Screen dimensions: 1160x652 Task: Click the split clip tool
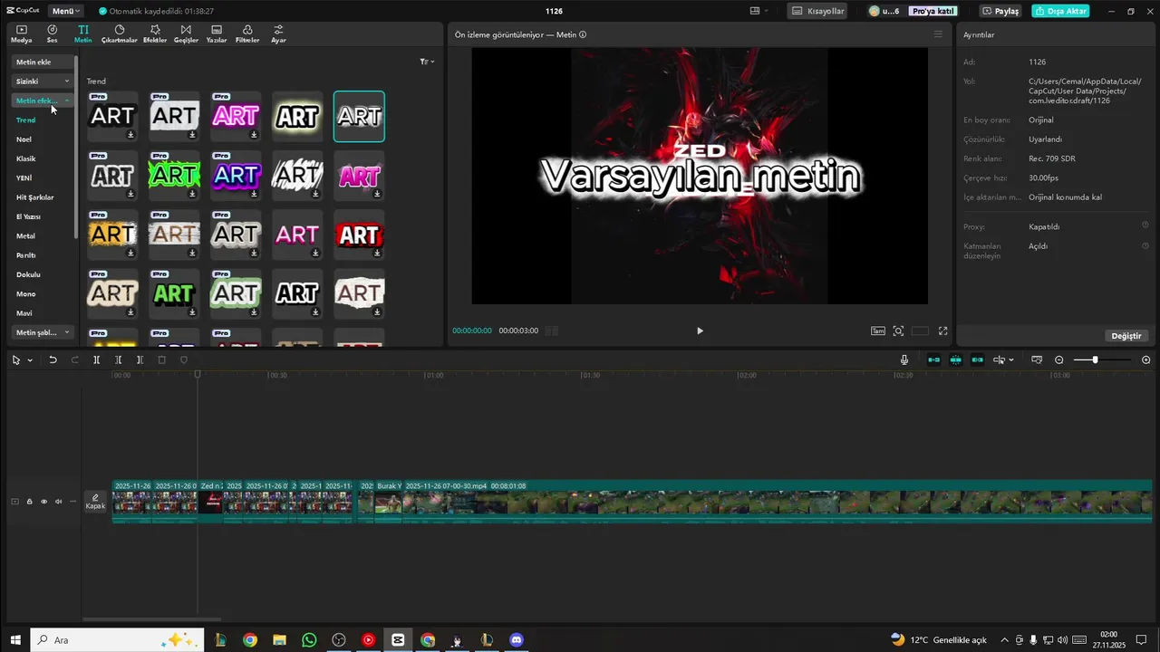[96, 360]
